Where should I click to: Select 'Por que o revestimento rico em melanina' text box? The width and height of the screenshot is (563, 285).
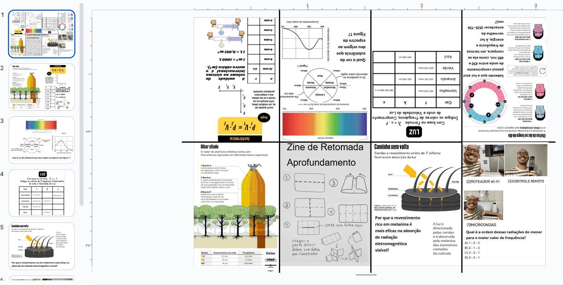pyautogui.click(x=398, y=234)
